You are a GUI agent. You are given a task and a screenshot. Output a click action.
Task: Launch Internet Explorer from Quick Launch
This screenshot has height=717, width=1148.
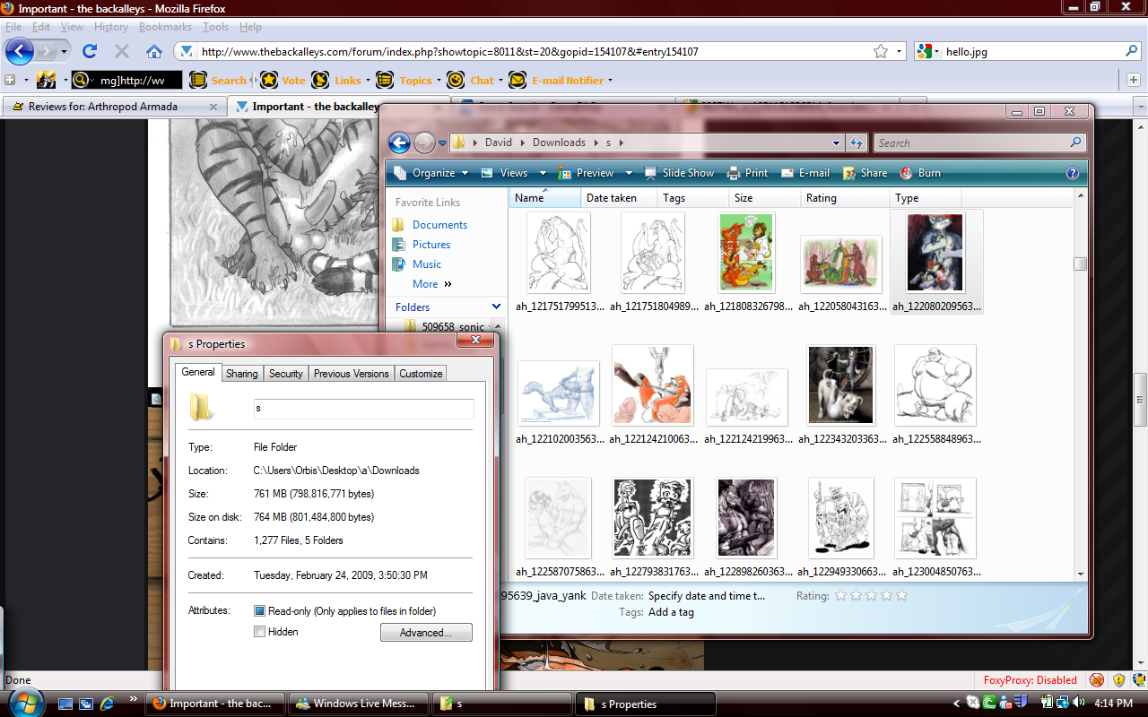tap(107, 704)
